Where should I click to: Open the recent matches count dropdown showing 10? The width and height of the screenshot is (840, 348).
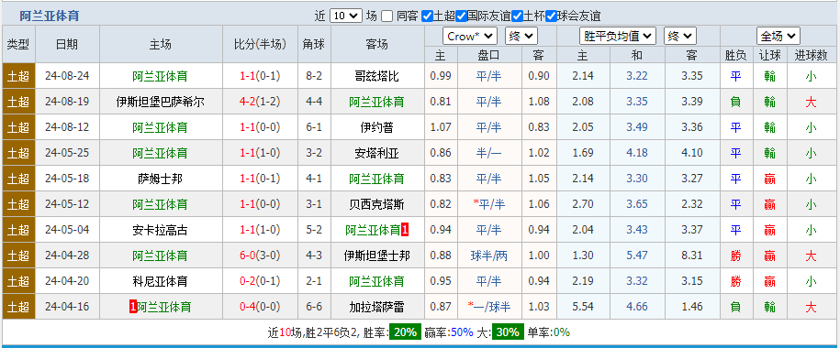coord(346,16)
